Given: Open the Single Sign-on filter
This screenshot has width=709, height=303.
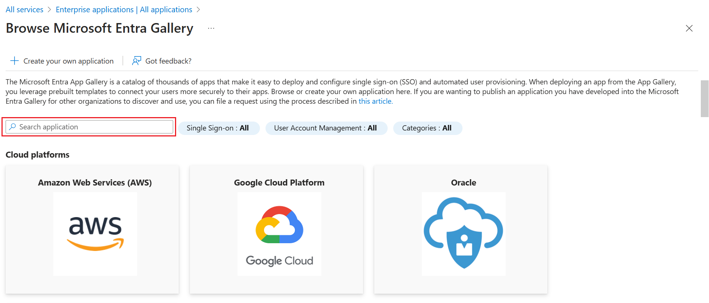Looking at the screenshot, I should [219, 128].
